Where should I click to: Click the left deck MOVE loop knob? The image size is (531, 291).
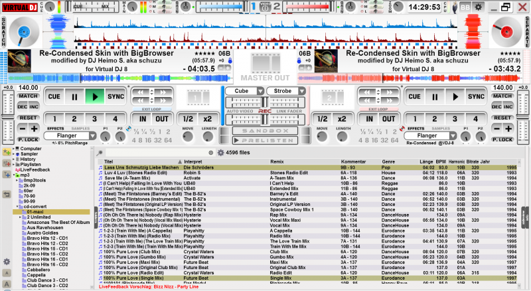click(x=188, y=137)
